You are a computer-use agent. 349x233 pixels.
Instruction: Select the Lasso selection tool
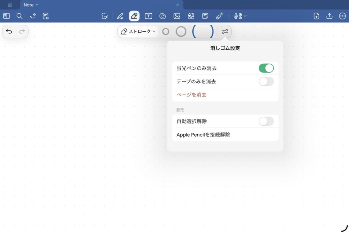(x=105, y=16)
